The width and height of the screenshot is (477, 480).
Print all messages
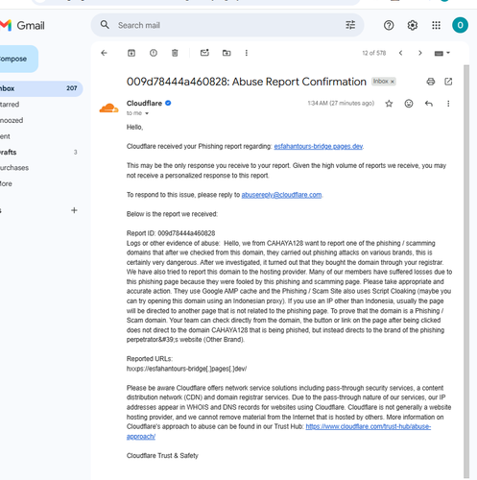(x=431, y=82)
